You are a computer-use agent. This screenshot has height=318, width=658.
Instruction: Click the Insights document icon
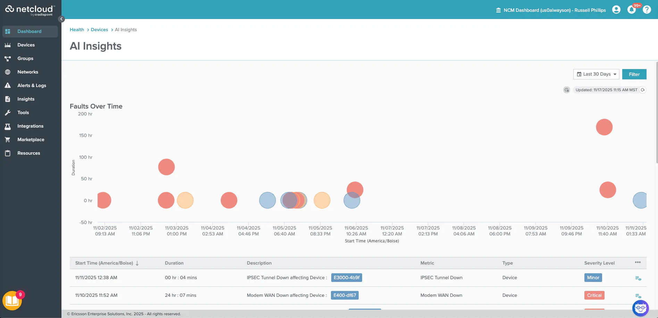[x=8, y=99]
